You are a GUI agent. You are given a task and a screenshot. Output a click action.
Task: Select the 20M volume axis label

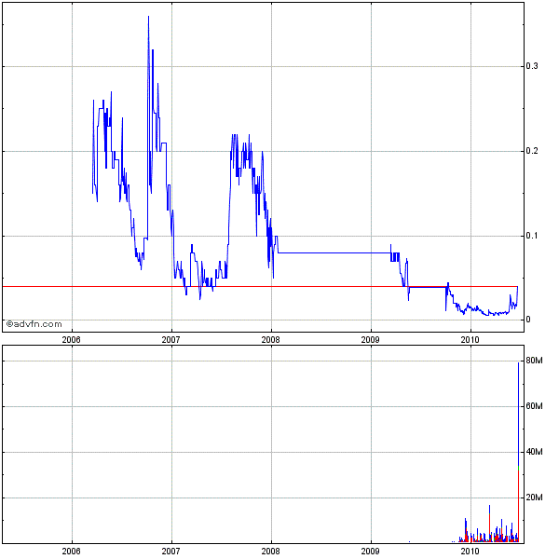534,498
